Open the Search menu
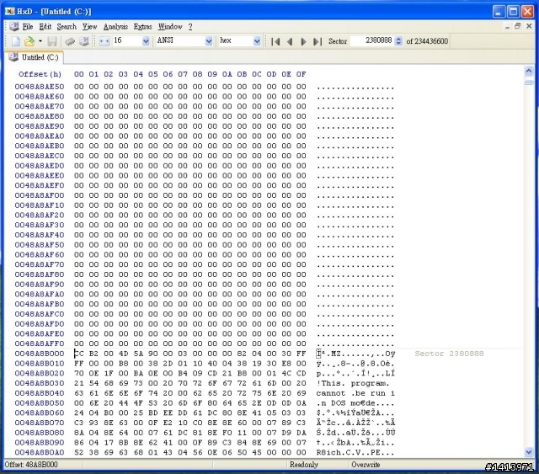 [x=67, y=26]
